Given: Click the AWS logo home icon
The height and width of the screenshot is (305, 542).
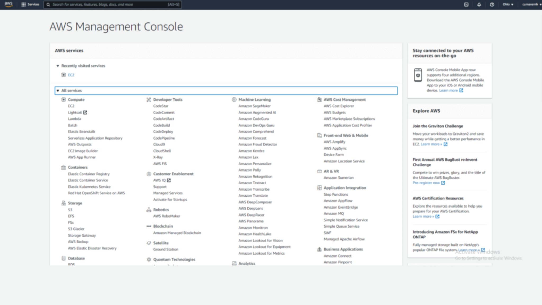Looking at the screenshot, I should (x=8, y=4).
